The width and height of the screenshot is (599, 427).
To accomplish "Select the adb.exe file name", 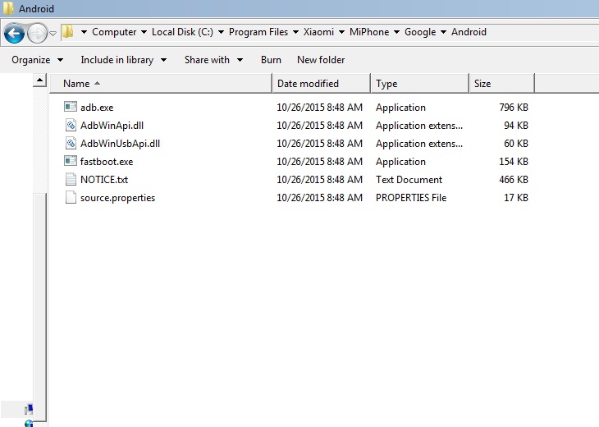I will (x=97, y=108).
